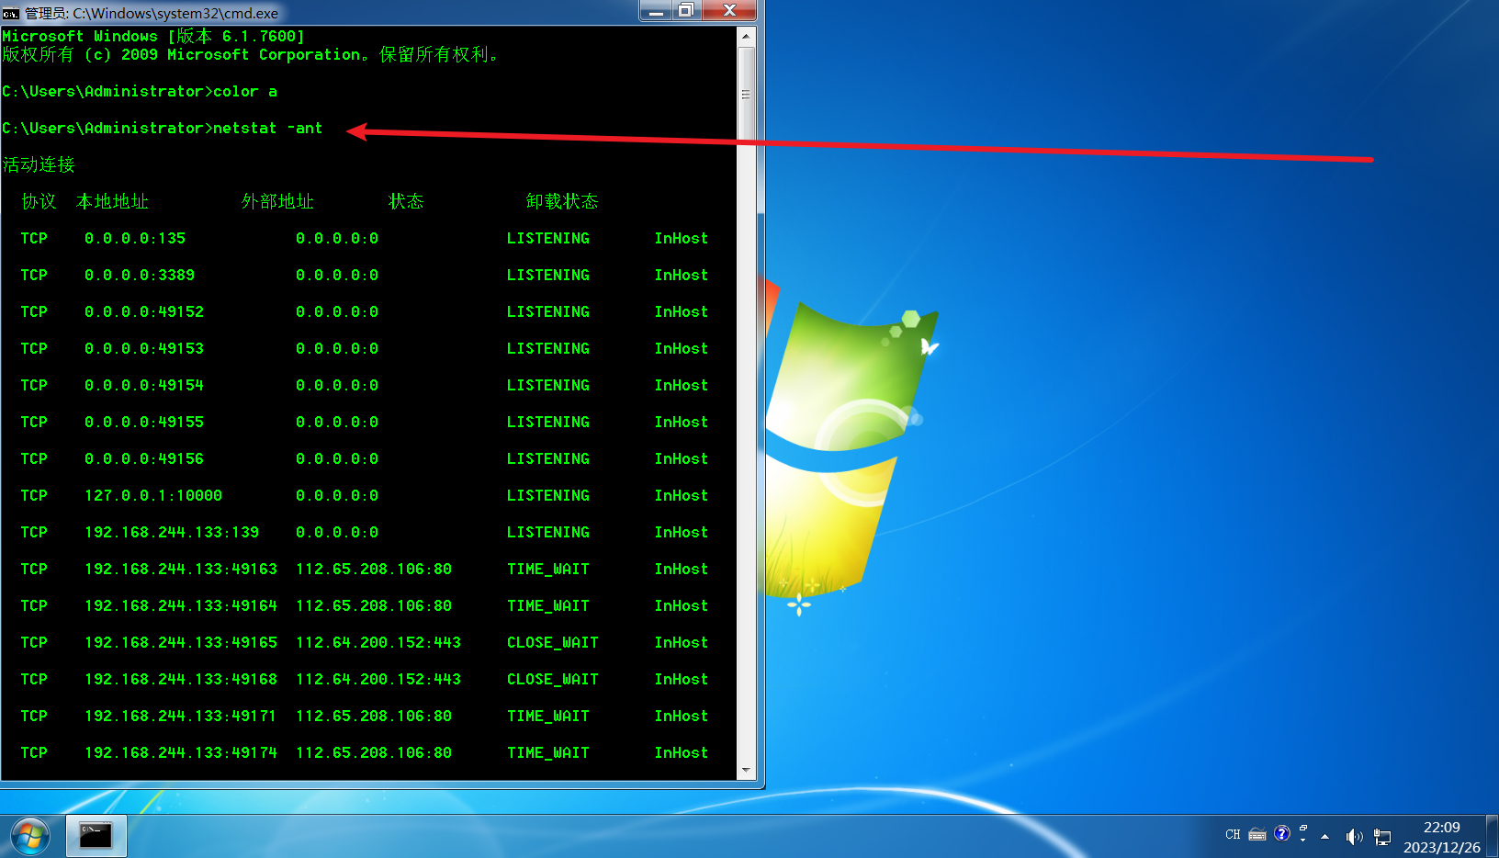Click local address 0.0.0.0:49153
The image size is (1499, 858).
click(144, 348)
